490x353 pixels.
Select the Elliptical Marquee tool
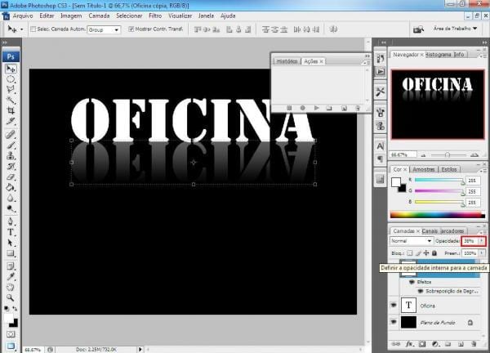tap(11, 79)
